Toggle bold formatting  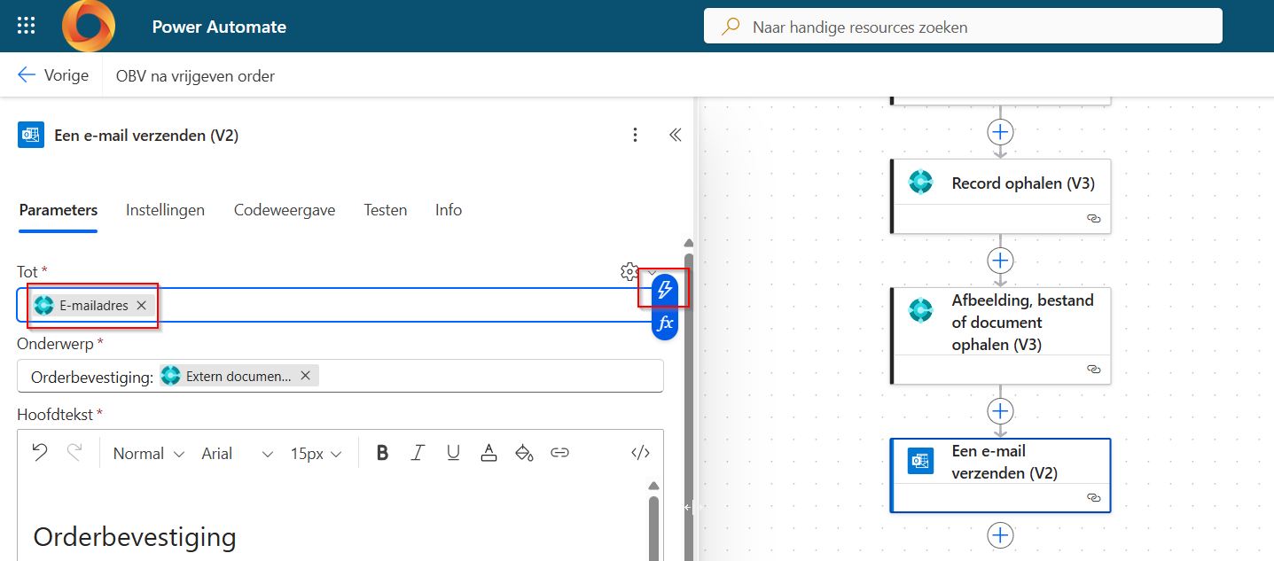(382, 453)
